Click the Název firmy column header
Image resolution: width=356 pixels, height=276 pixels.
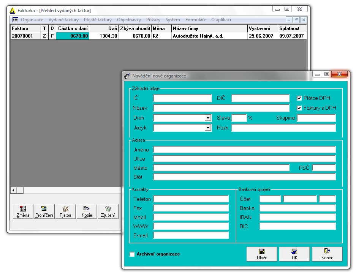click(209, 28)
